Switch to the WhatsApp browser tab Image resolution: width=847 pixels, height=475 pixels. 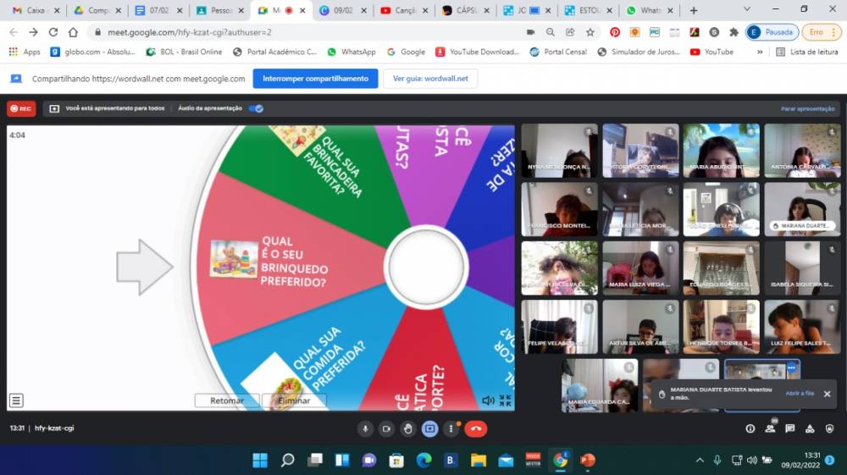pyautogui.click(x=648, y=10)
